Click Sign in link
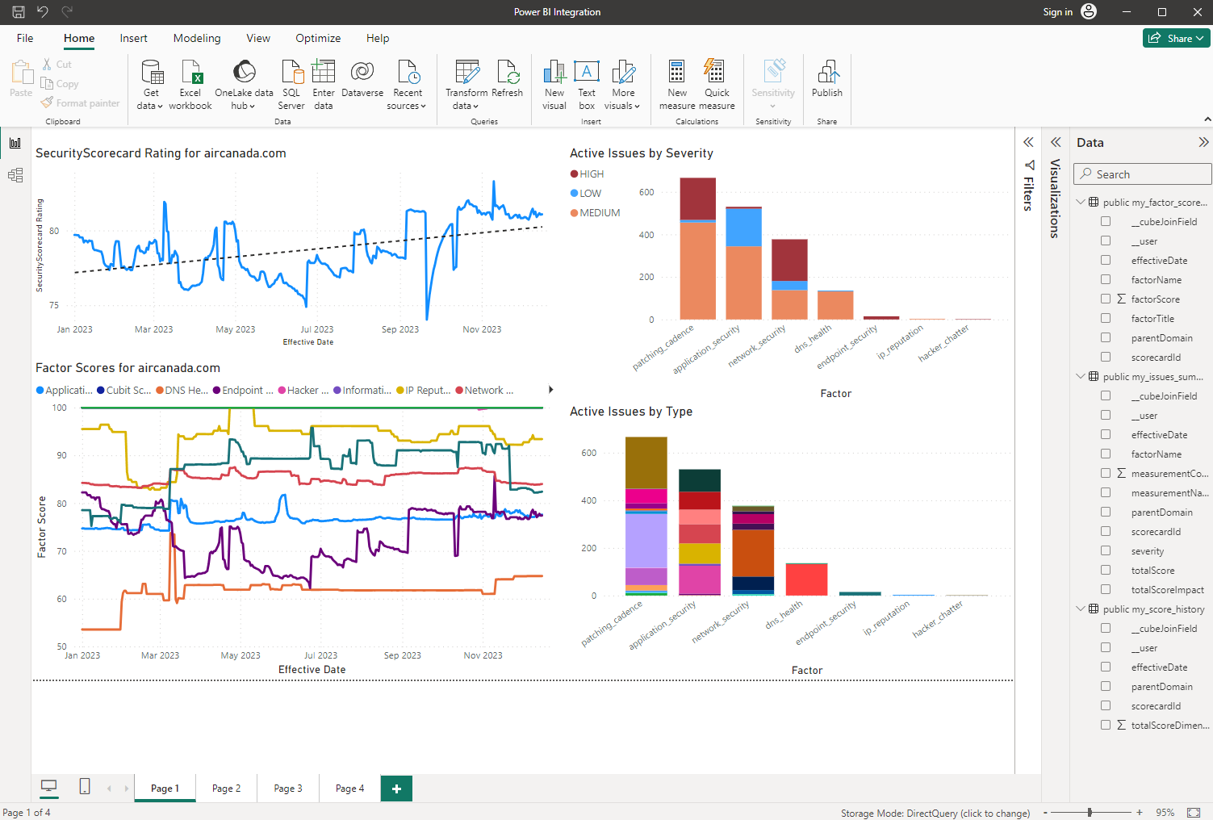 tap(1057, 12)
